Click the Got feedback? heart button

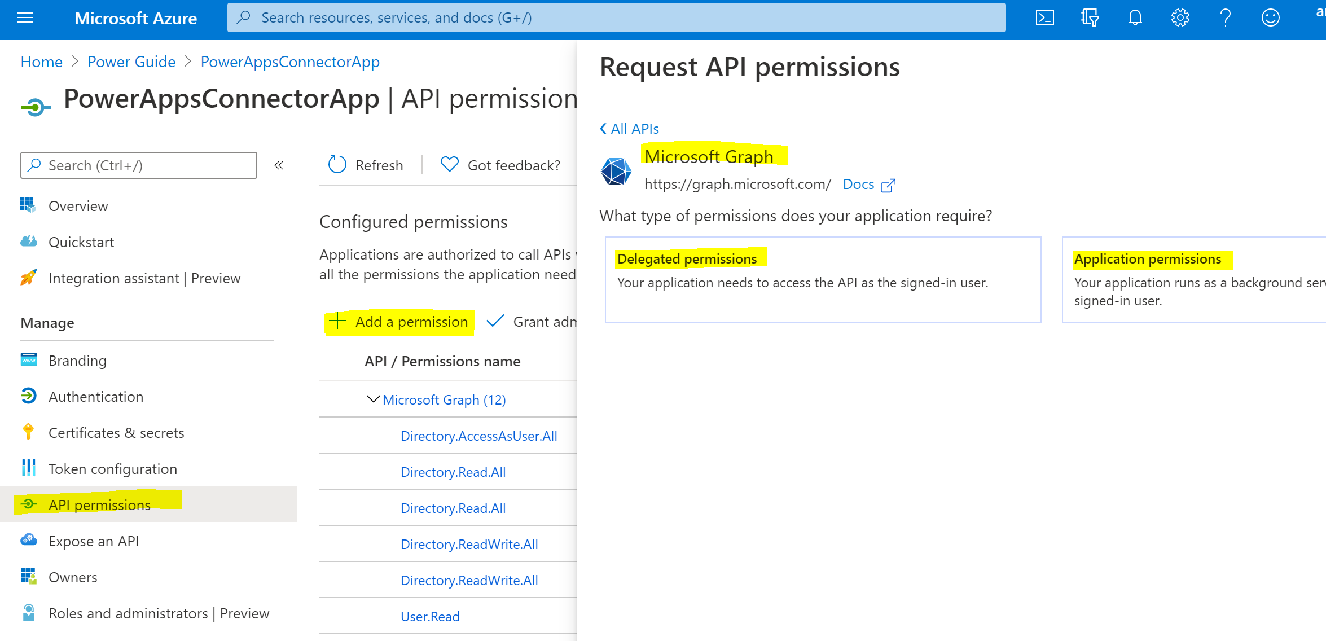pos(500,165)
